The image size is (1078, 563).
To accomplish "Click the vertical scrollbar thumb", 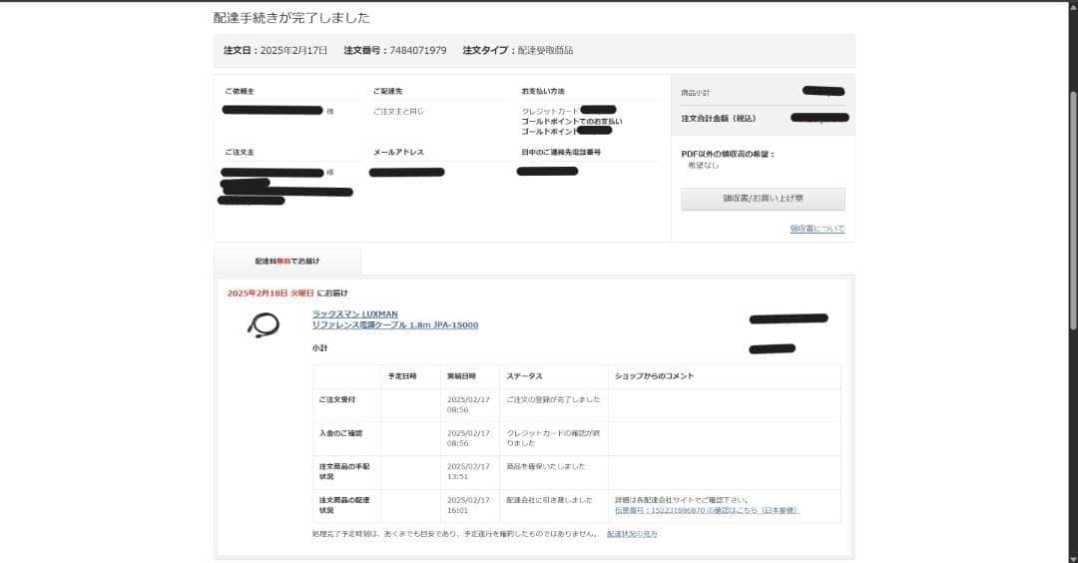I will point(1072,210).
